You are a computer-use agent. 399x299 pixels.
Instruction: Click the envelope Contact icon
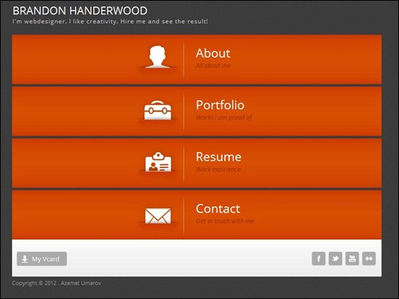click(158, 216)
